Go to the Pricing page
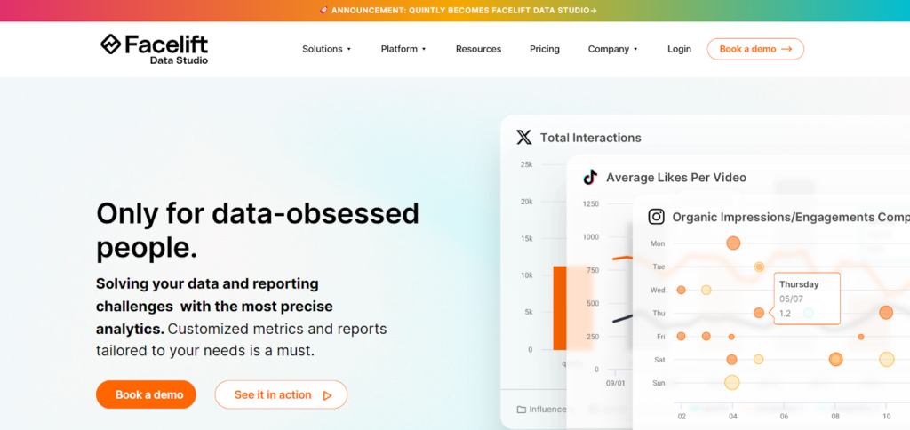 (x=545, y=50)
